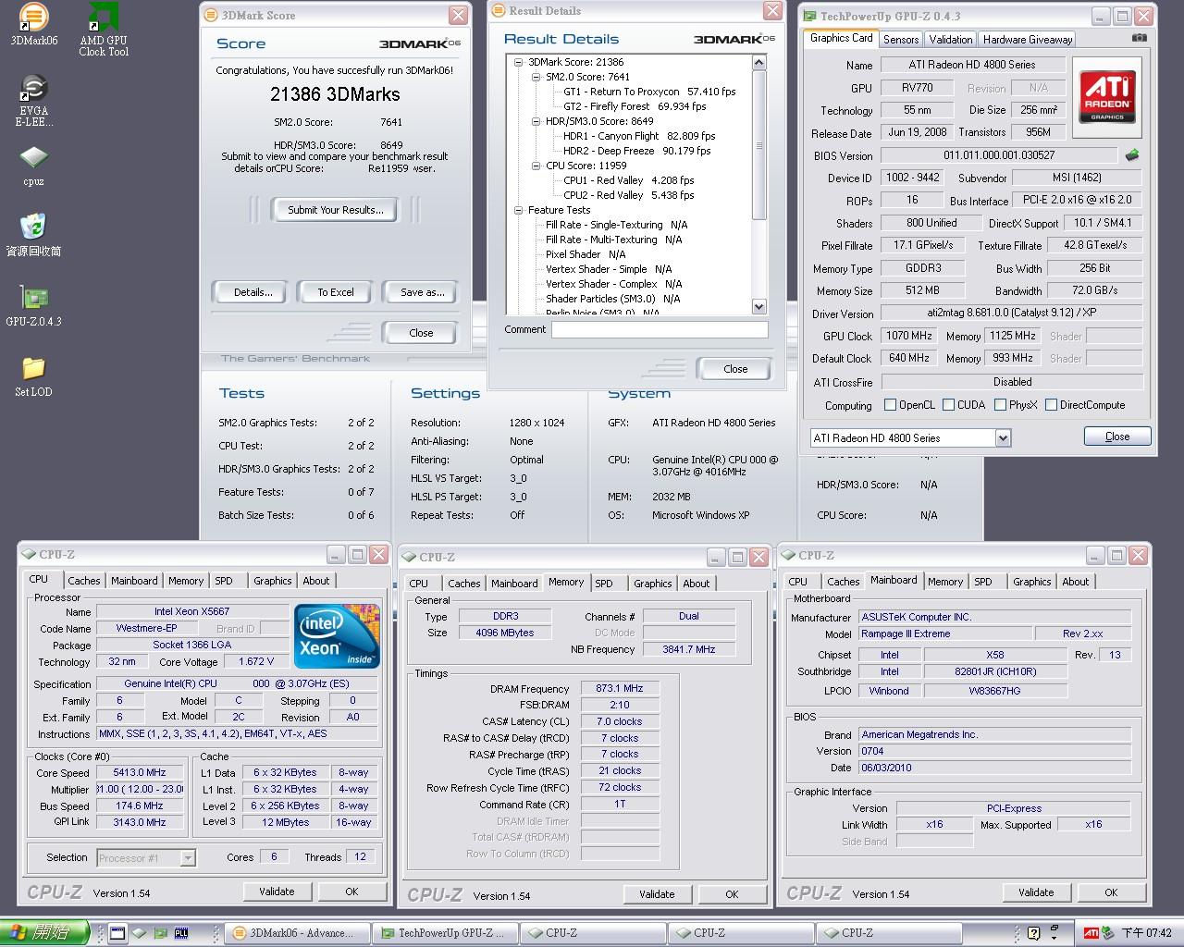Click the save BIOS chip icon in GPU-Z
The height and width of the screenshot is (947, 1184).
pos(1131,155)
